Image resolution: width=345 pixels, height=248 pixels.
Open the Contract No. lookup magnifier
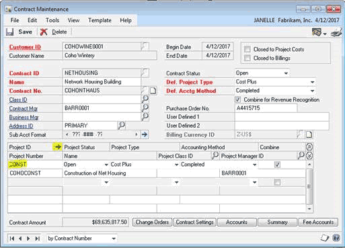click(145, 90)
